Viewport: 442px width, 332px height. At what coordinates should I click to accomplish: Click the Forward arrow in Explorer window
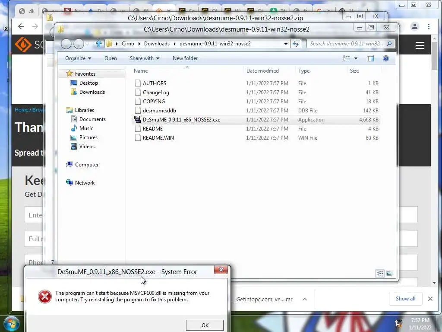coord(79,44)
